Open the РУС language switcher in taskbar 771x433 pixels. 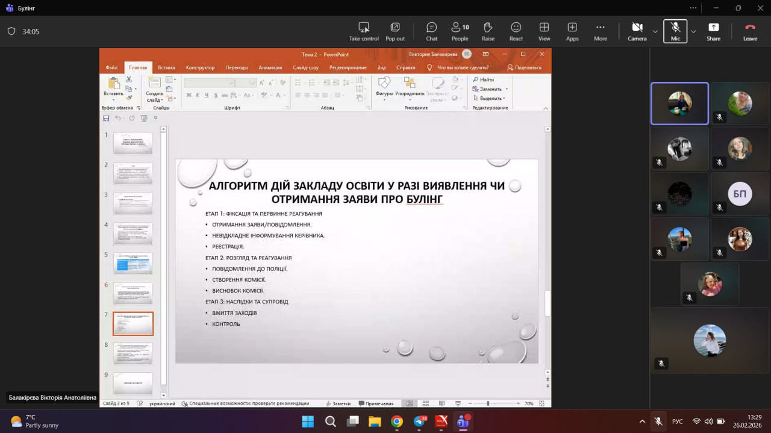[678, 422]
